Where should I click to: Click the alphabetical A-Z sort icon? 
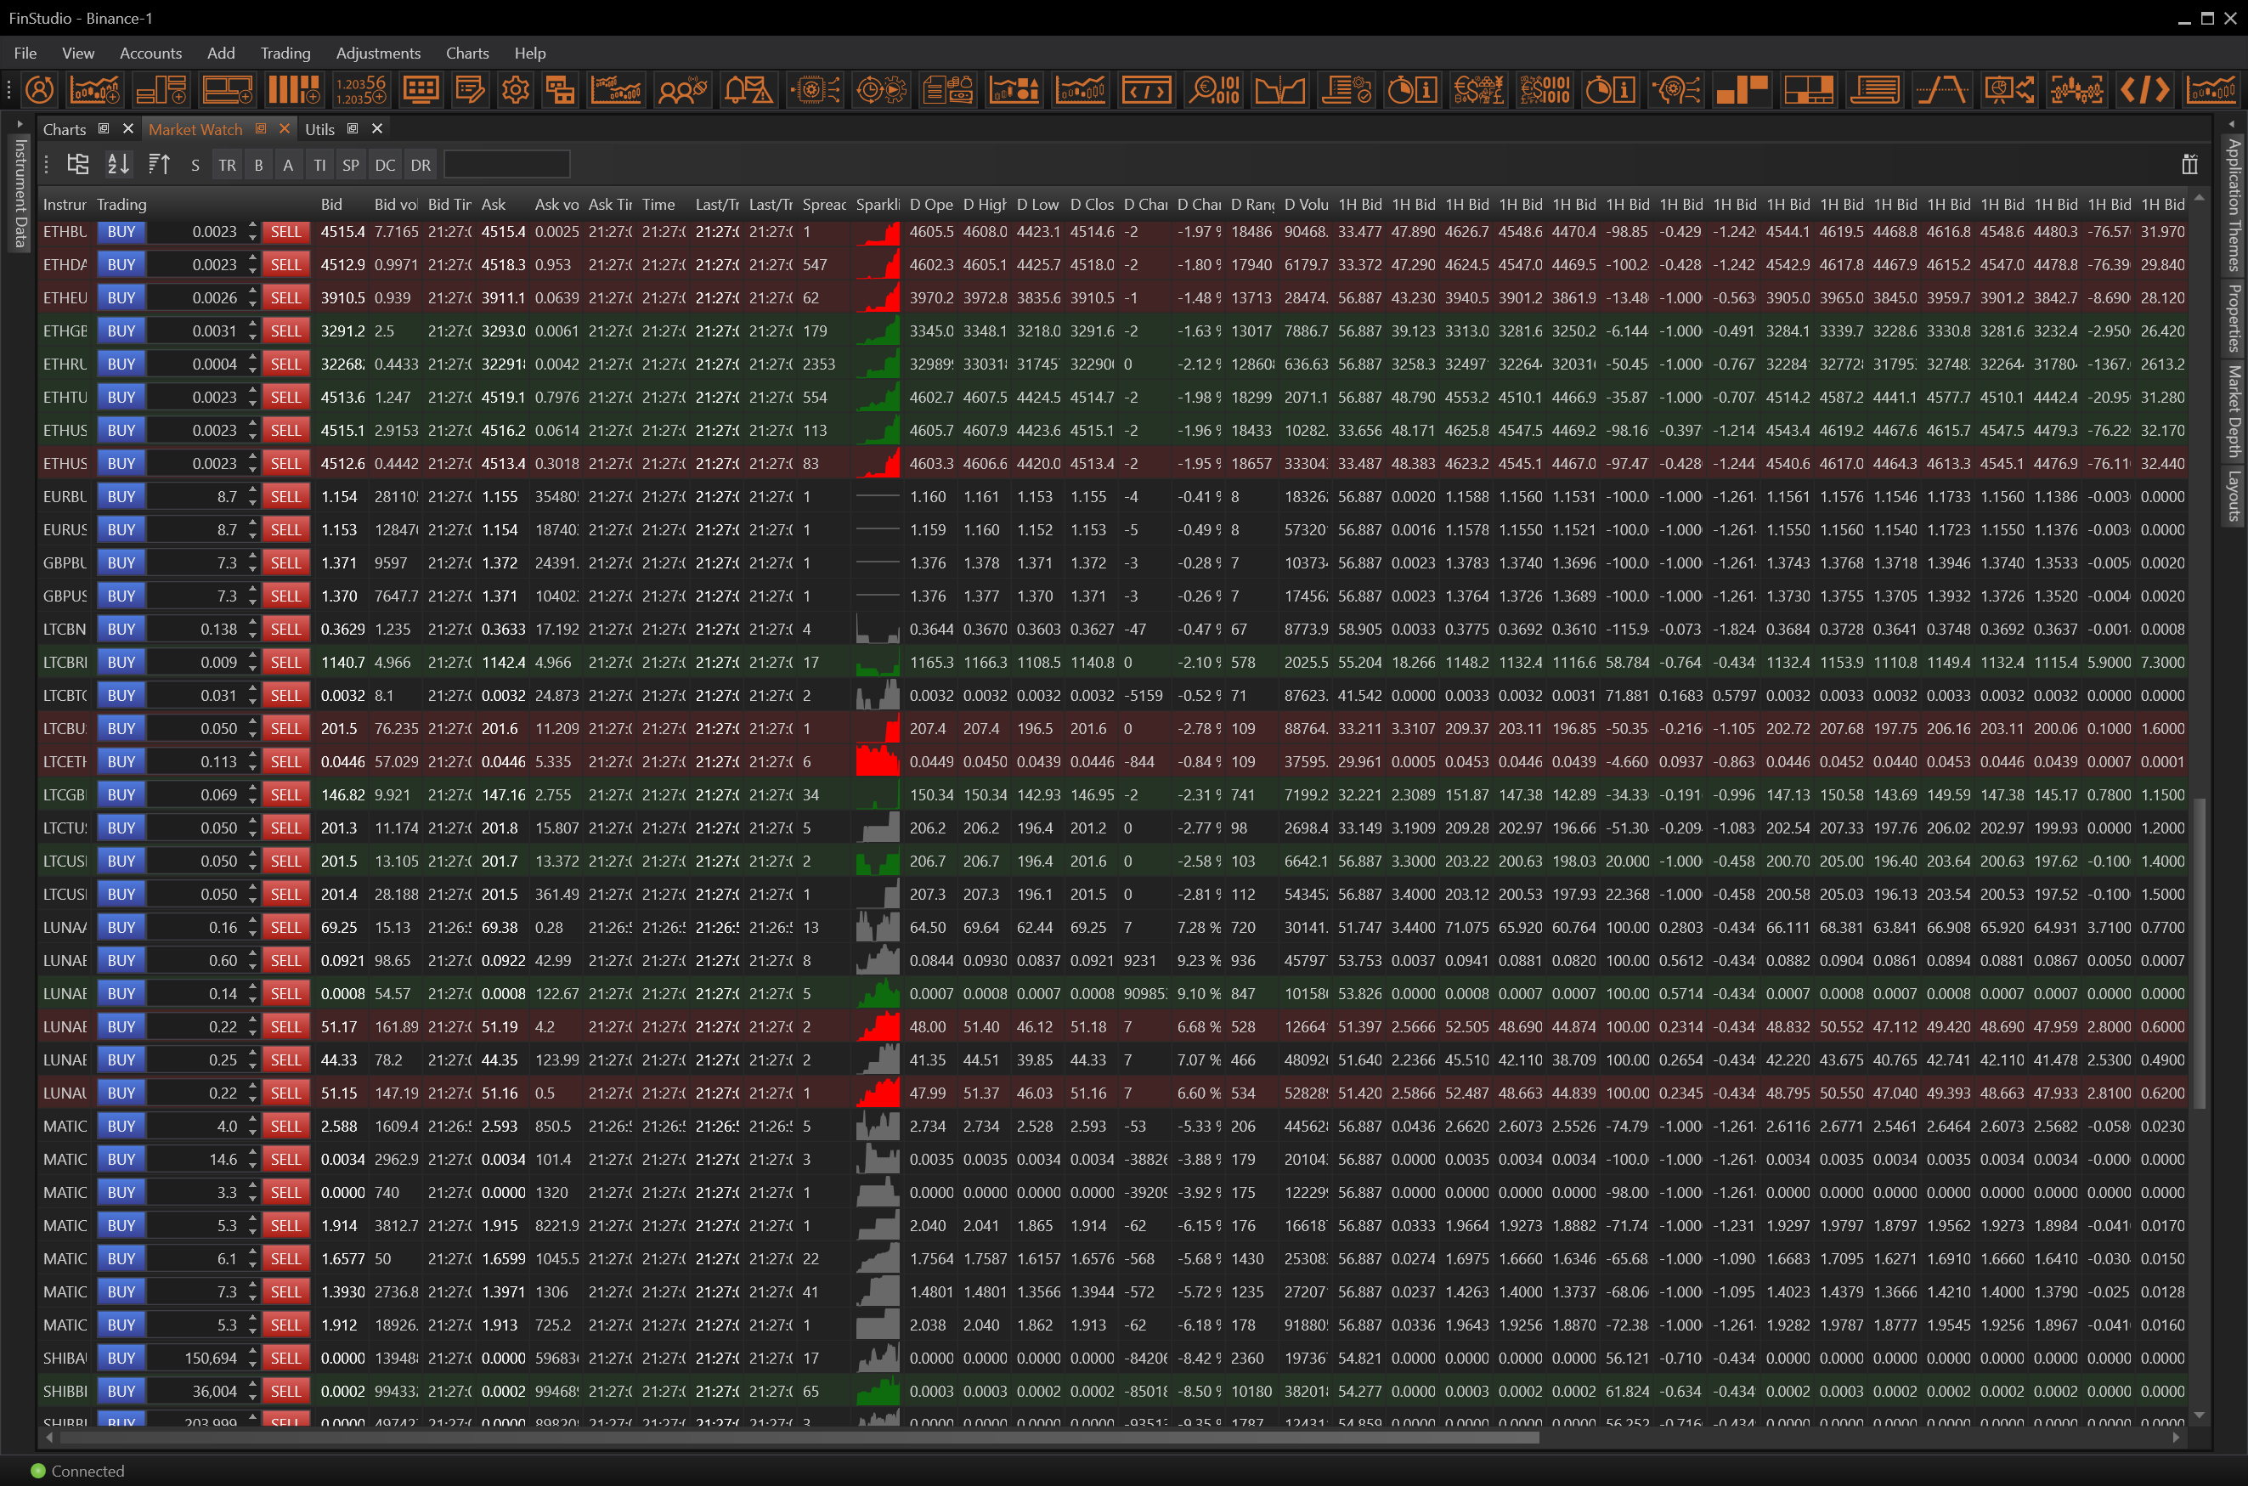click(118, 165)
